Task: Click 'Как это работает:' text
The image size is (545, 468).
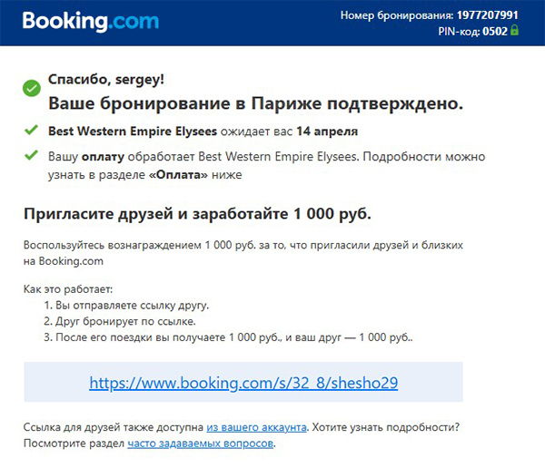Action: coord(68,289)
